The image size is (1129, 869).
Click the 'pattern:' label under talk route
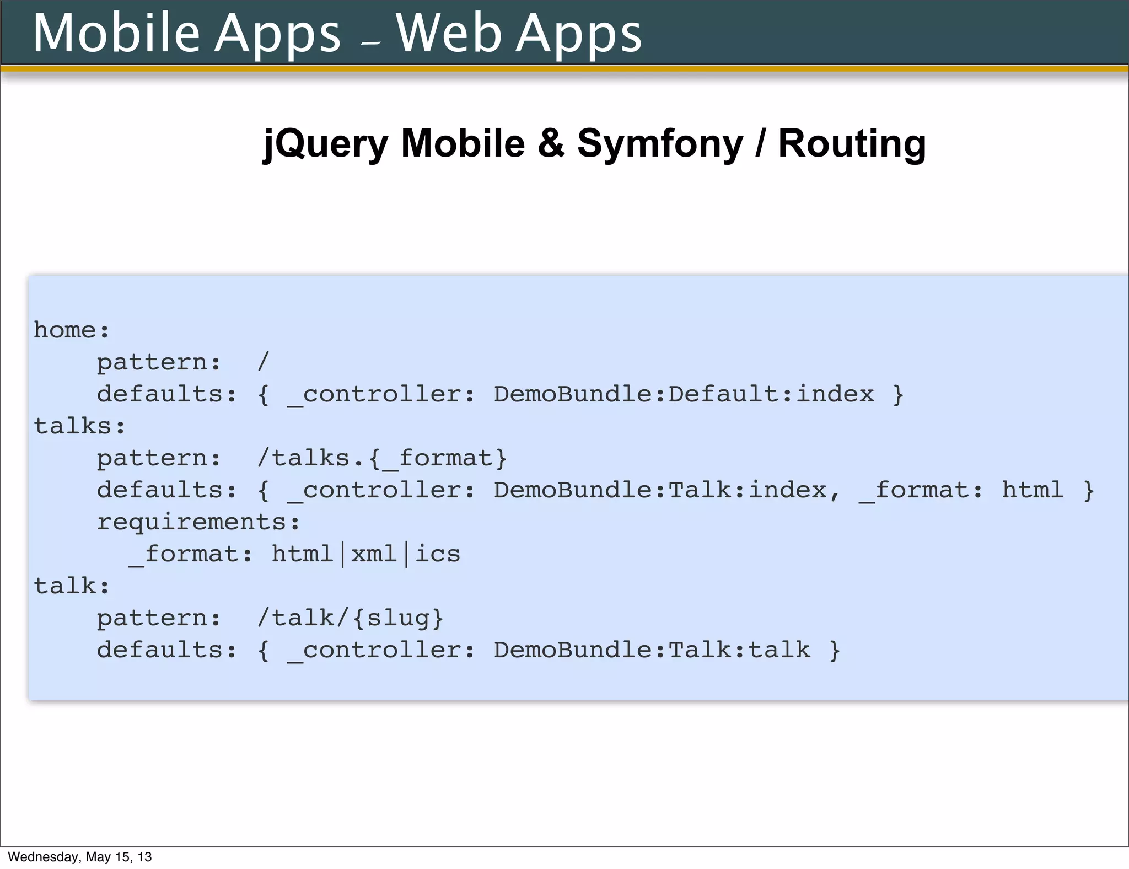click(159, 618)
